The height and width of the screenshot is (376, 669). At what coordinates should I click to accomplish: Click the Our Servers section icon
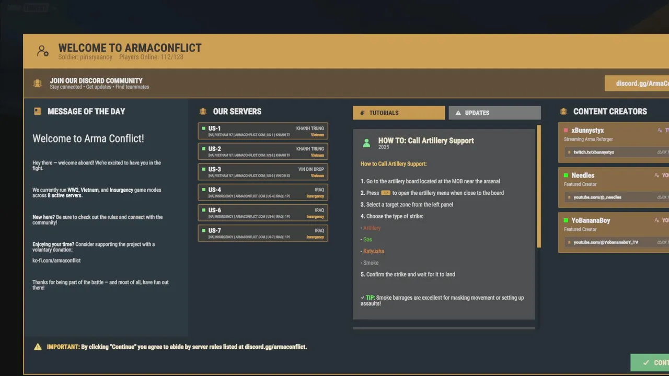203,111
